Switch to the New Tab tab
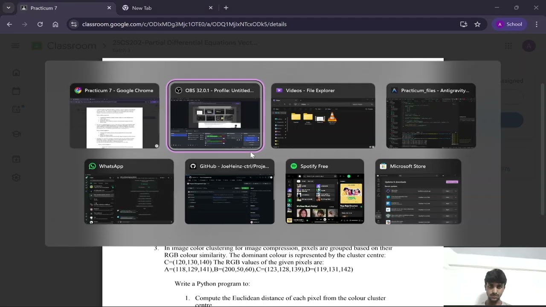Viewport: 546px width, 307px height. coord(167,8)
